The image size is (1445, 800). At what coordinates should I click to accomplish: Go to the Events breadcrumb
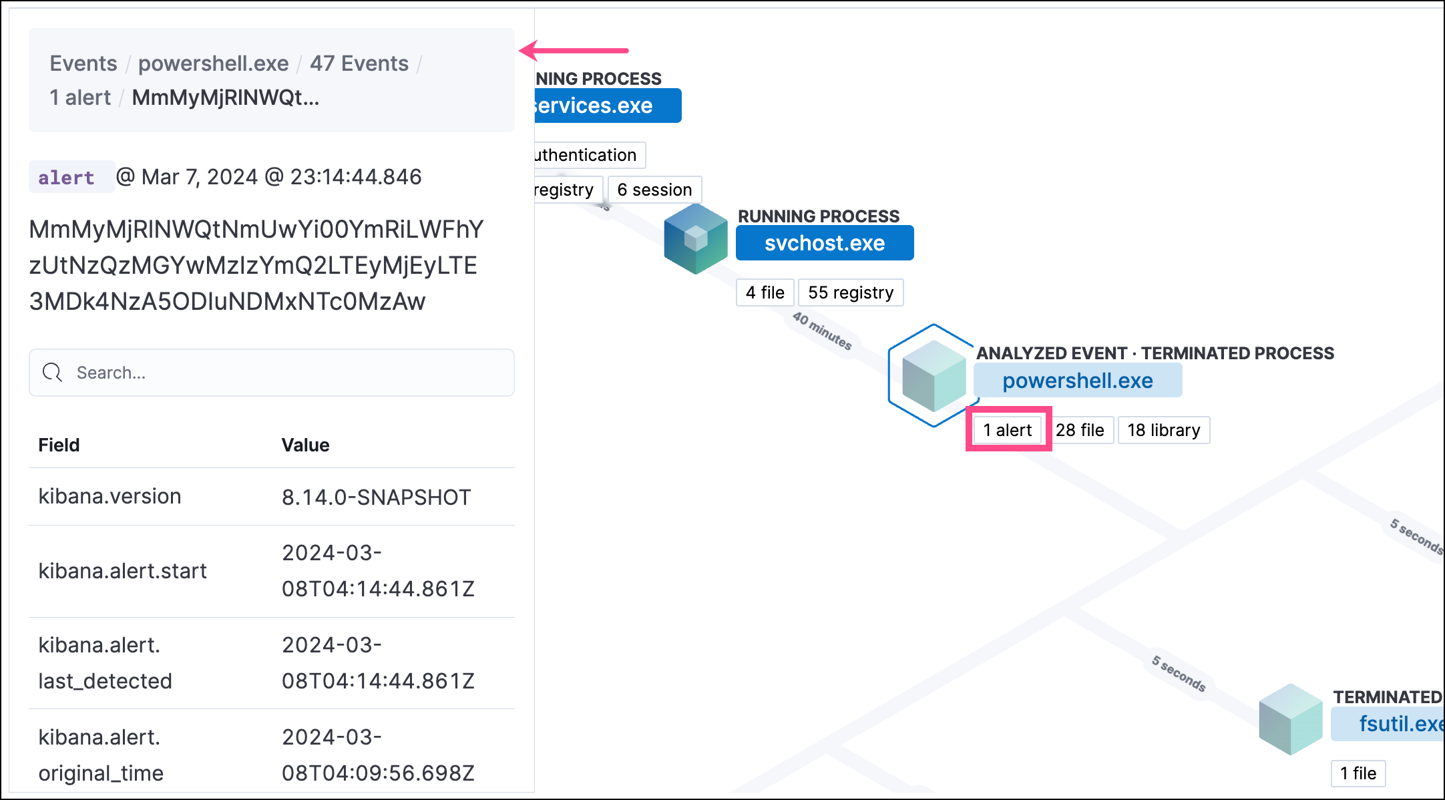pos(83,63)
